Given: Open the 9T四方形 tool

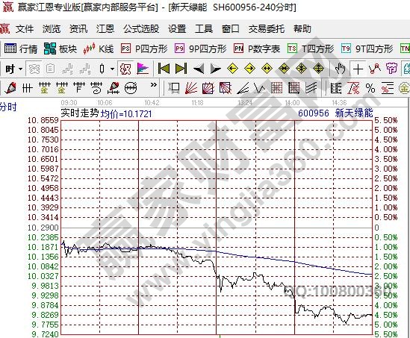Looking at the screenshot, I should [x=367, y=48].
